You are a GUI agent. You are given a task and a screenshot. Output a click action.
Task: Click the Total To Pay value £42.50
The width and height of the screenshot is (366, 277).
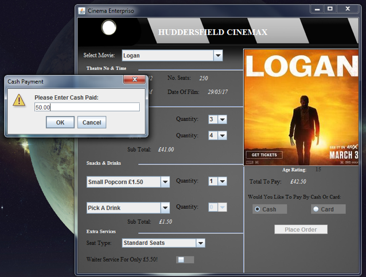(x=298, y=182)
